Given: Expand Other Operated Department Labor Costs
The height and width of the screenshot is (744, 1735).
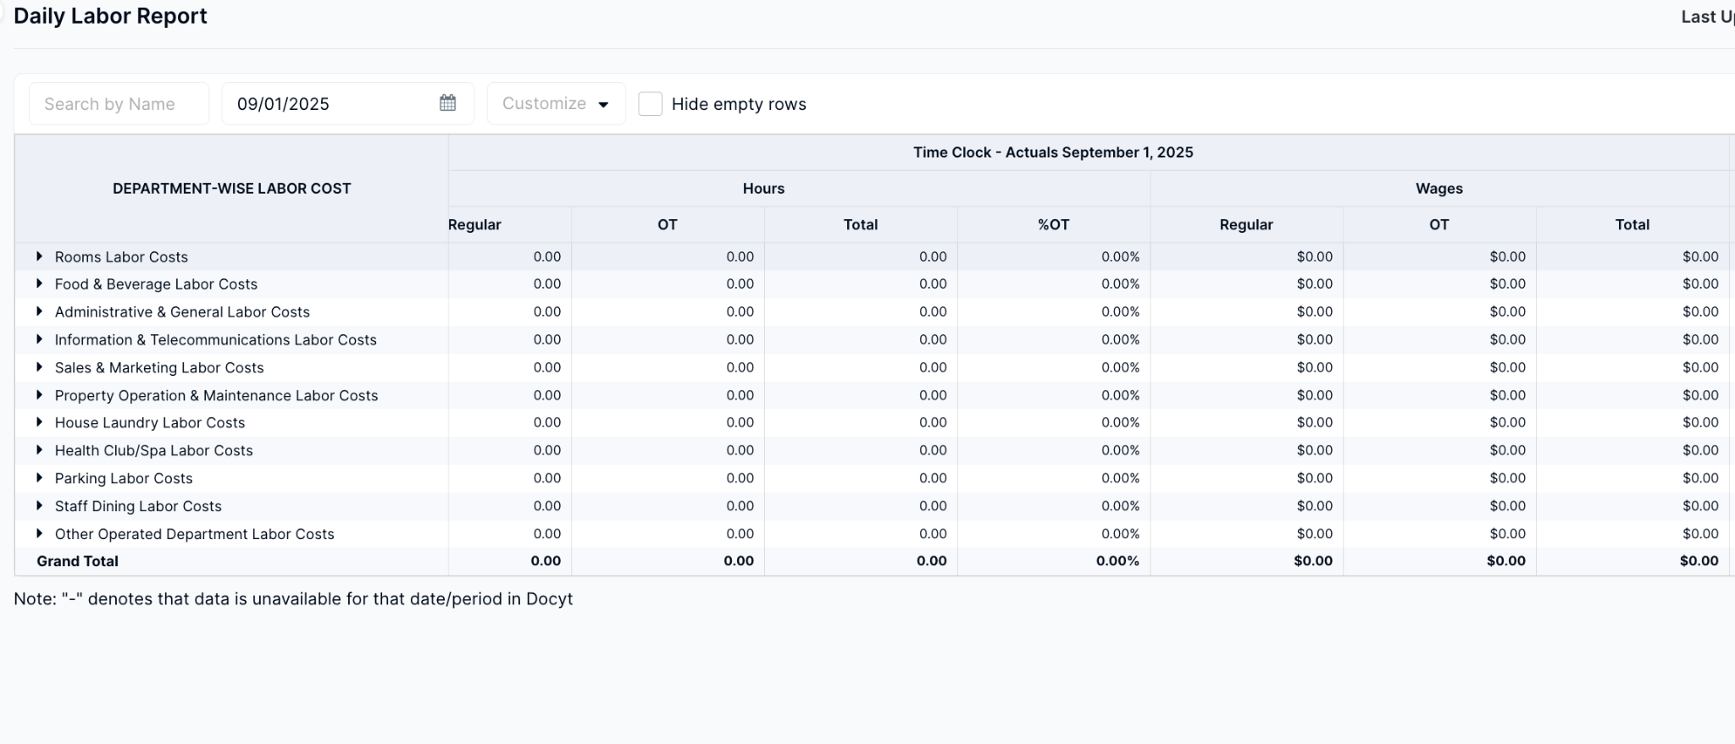Looking at the screenshot, I should tap(39, 534).
